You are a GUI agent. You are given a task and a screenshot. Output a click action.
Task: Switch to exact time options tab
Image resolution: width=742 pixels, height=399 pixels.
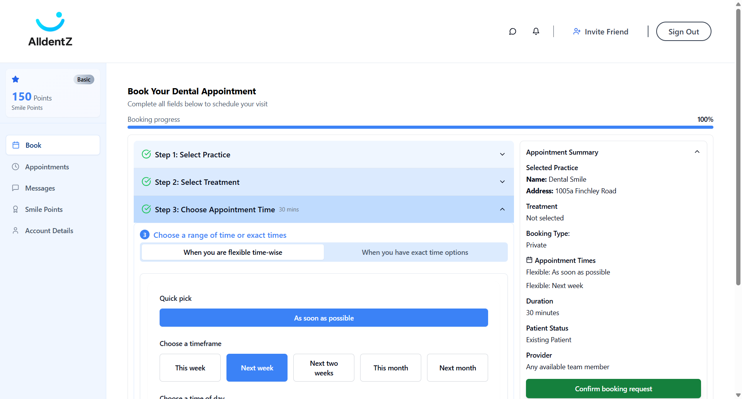415,252
